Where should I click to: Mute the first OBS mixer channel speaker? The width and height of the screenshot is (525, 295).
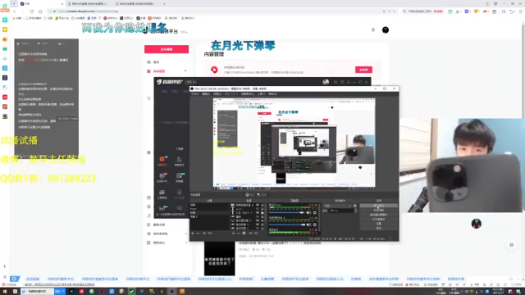click(308, 212)
